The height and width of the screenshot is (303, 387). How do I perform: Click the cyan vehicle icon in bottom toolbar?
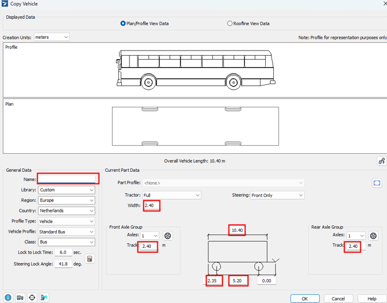44,298
